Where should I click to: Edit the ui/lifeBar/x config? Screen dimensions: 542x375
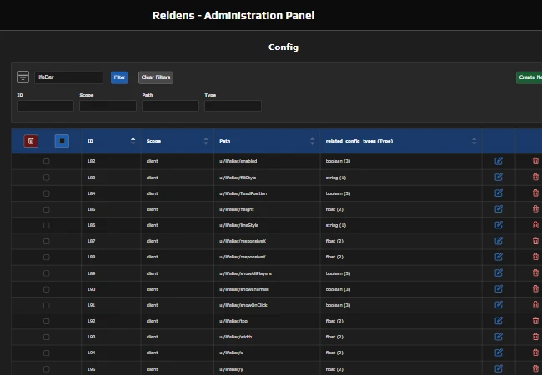(x=499, y=352)
